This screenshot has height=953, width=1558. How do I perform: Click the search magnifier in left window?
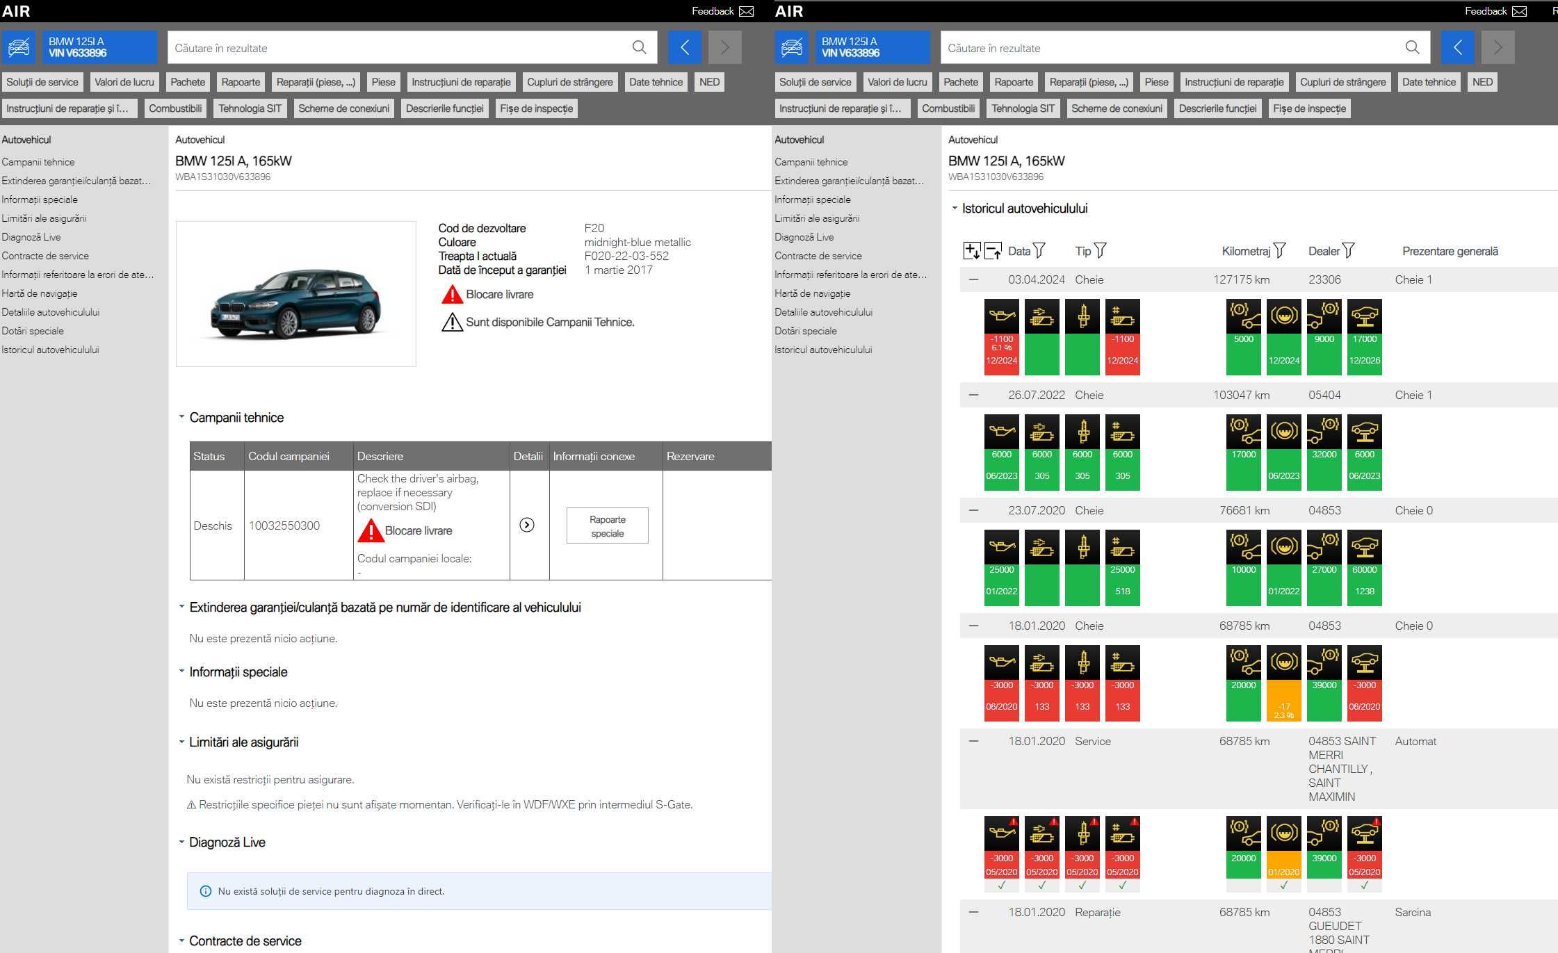pos(639,47)
